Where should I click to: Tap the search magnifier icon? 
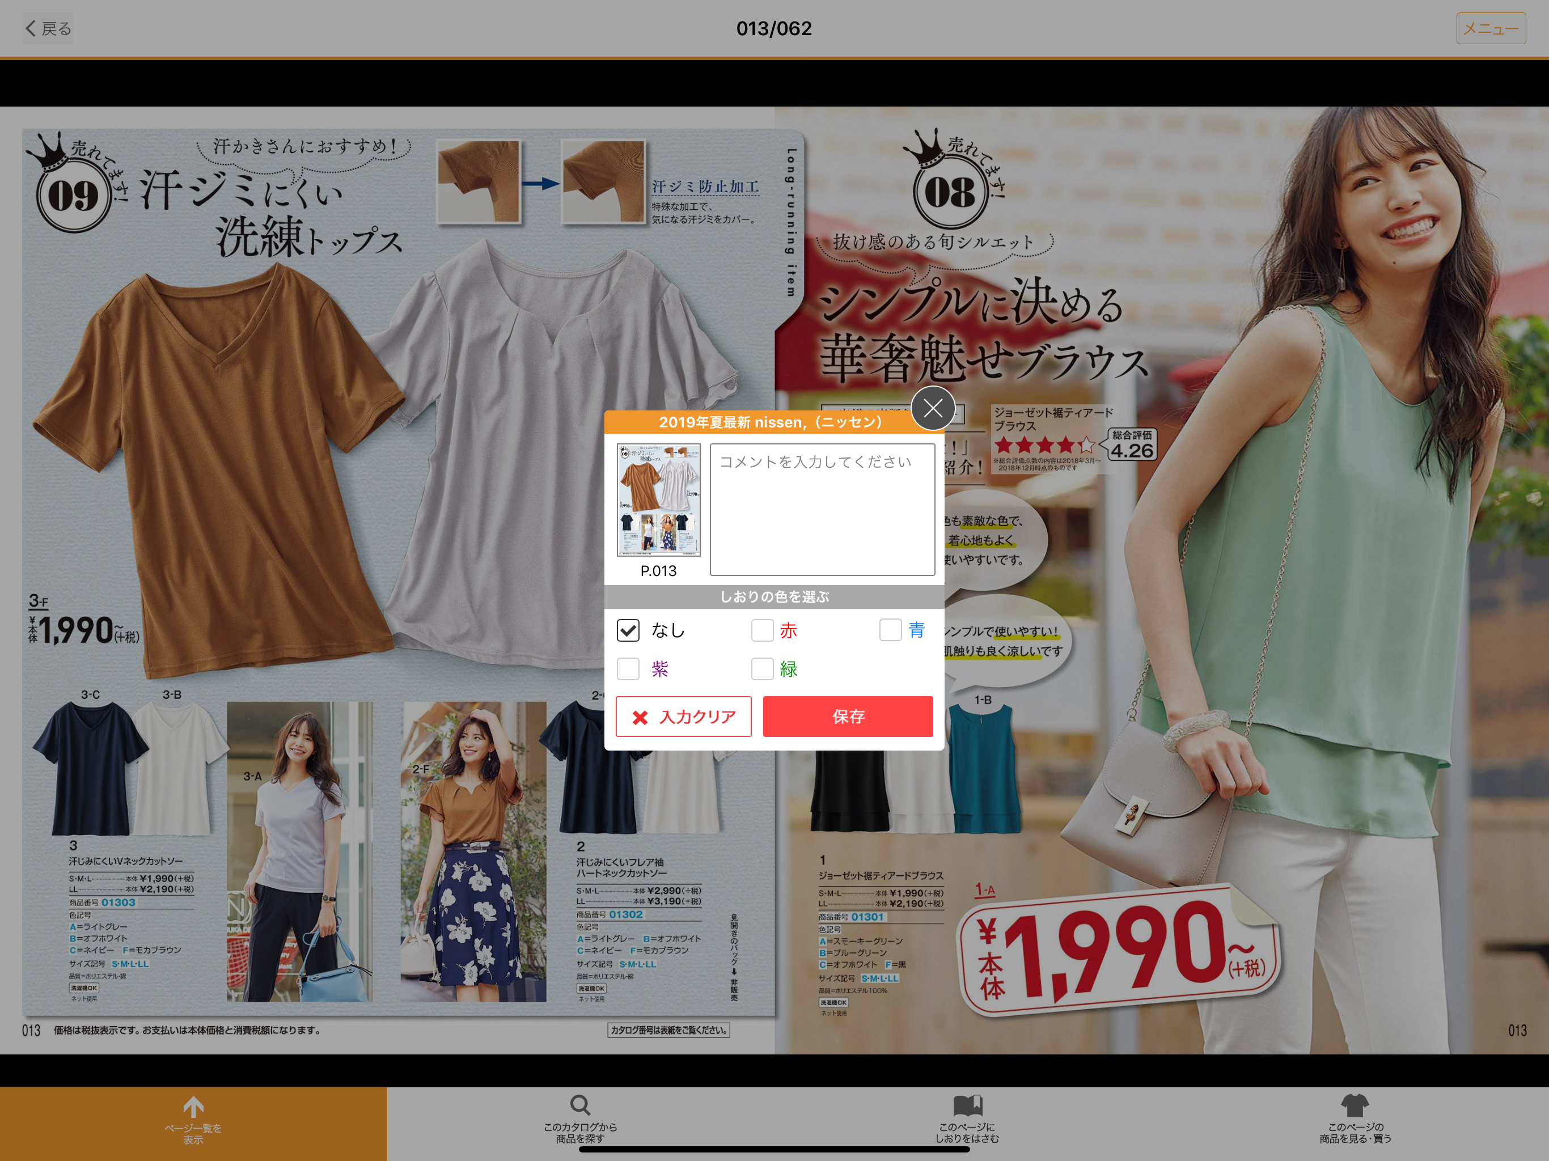coord(580,1105)
